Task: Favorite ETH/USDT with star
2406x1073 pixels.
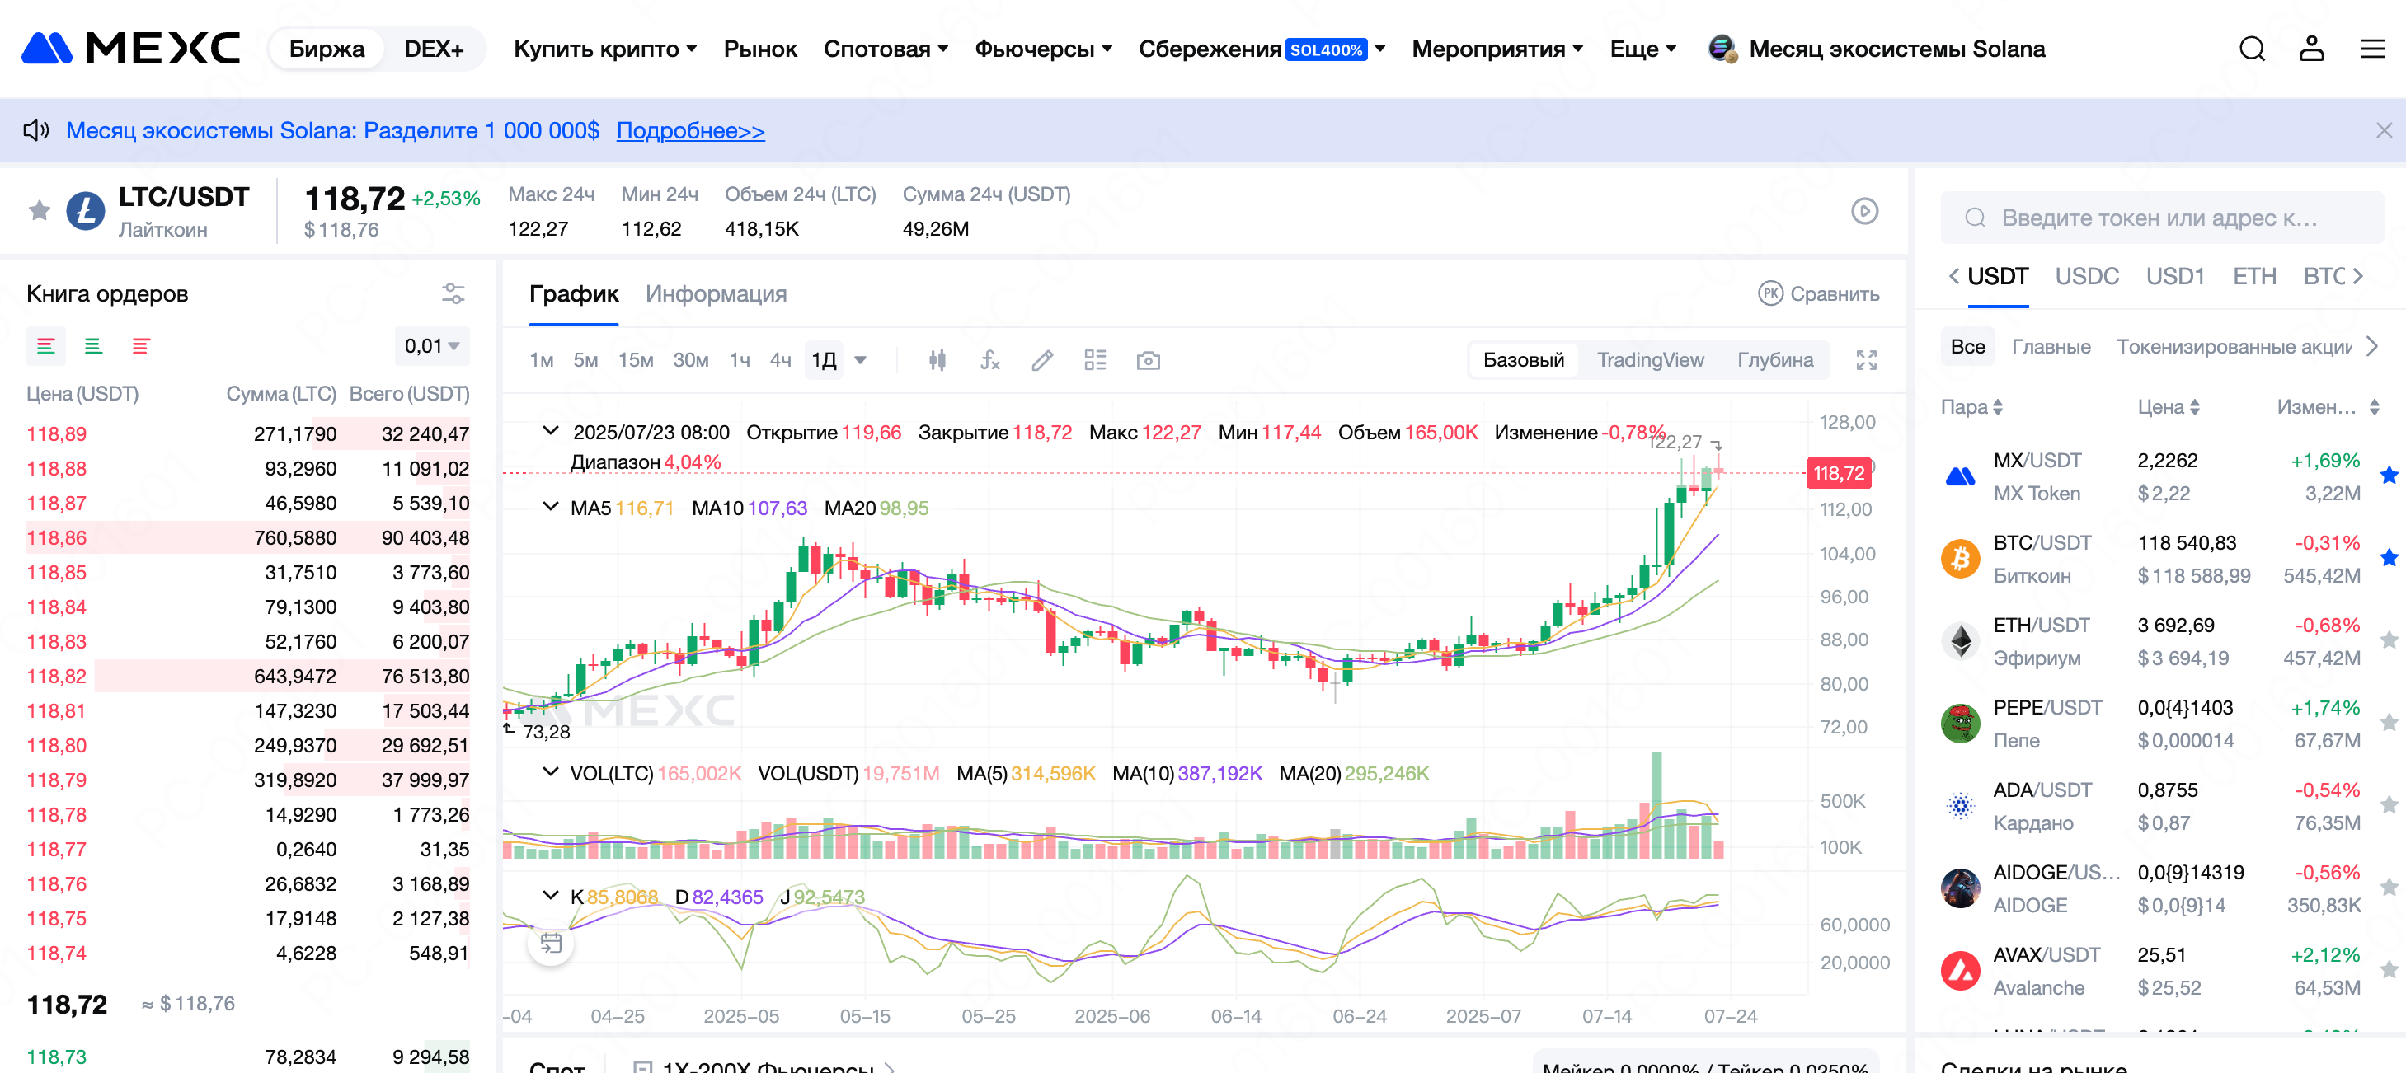Action: tap(2388, 640)
